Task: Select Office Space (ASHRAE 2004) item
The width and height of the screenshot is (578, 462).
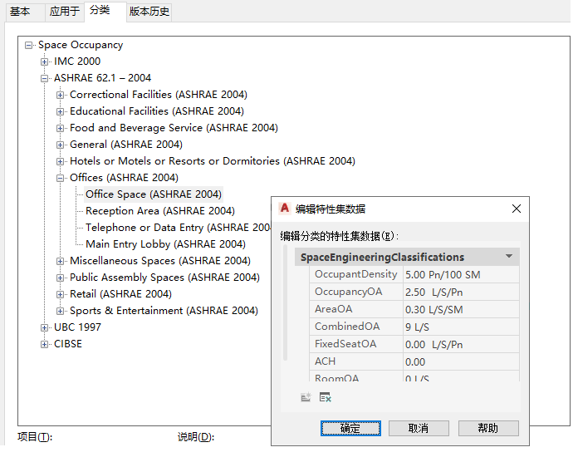Action: [154, 194]
